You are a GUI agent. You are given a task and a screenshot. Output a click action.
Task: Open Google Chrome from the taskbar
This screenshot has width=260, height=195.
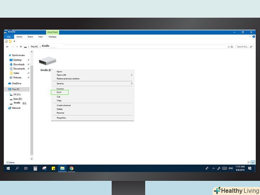click(x=71, y=168)
